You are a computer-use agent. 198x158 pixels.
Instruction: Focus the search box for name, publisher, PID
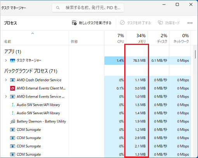(88, 8)
